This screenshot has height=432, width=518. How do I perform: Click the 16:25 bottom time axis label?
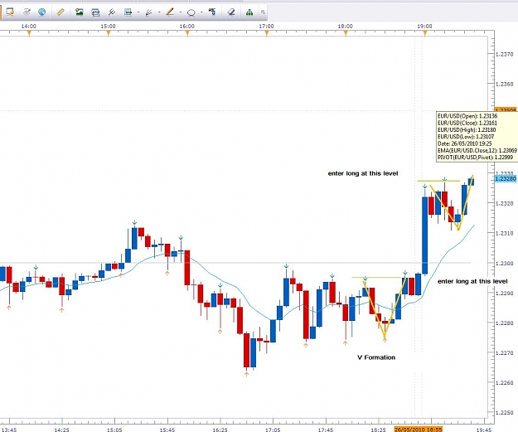pyautogui.click(x=220, y=430)
